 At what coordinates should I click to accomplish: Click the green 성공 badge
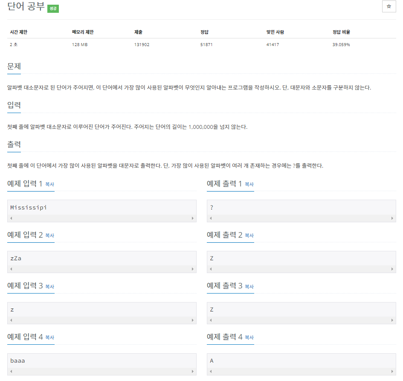point(53,9)
